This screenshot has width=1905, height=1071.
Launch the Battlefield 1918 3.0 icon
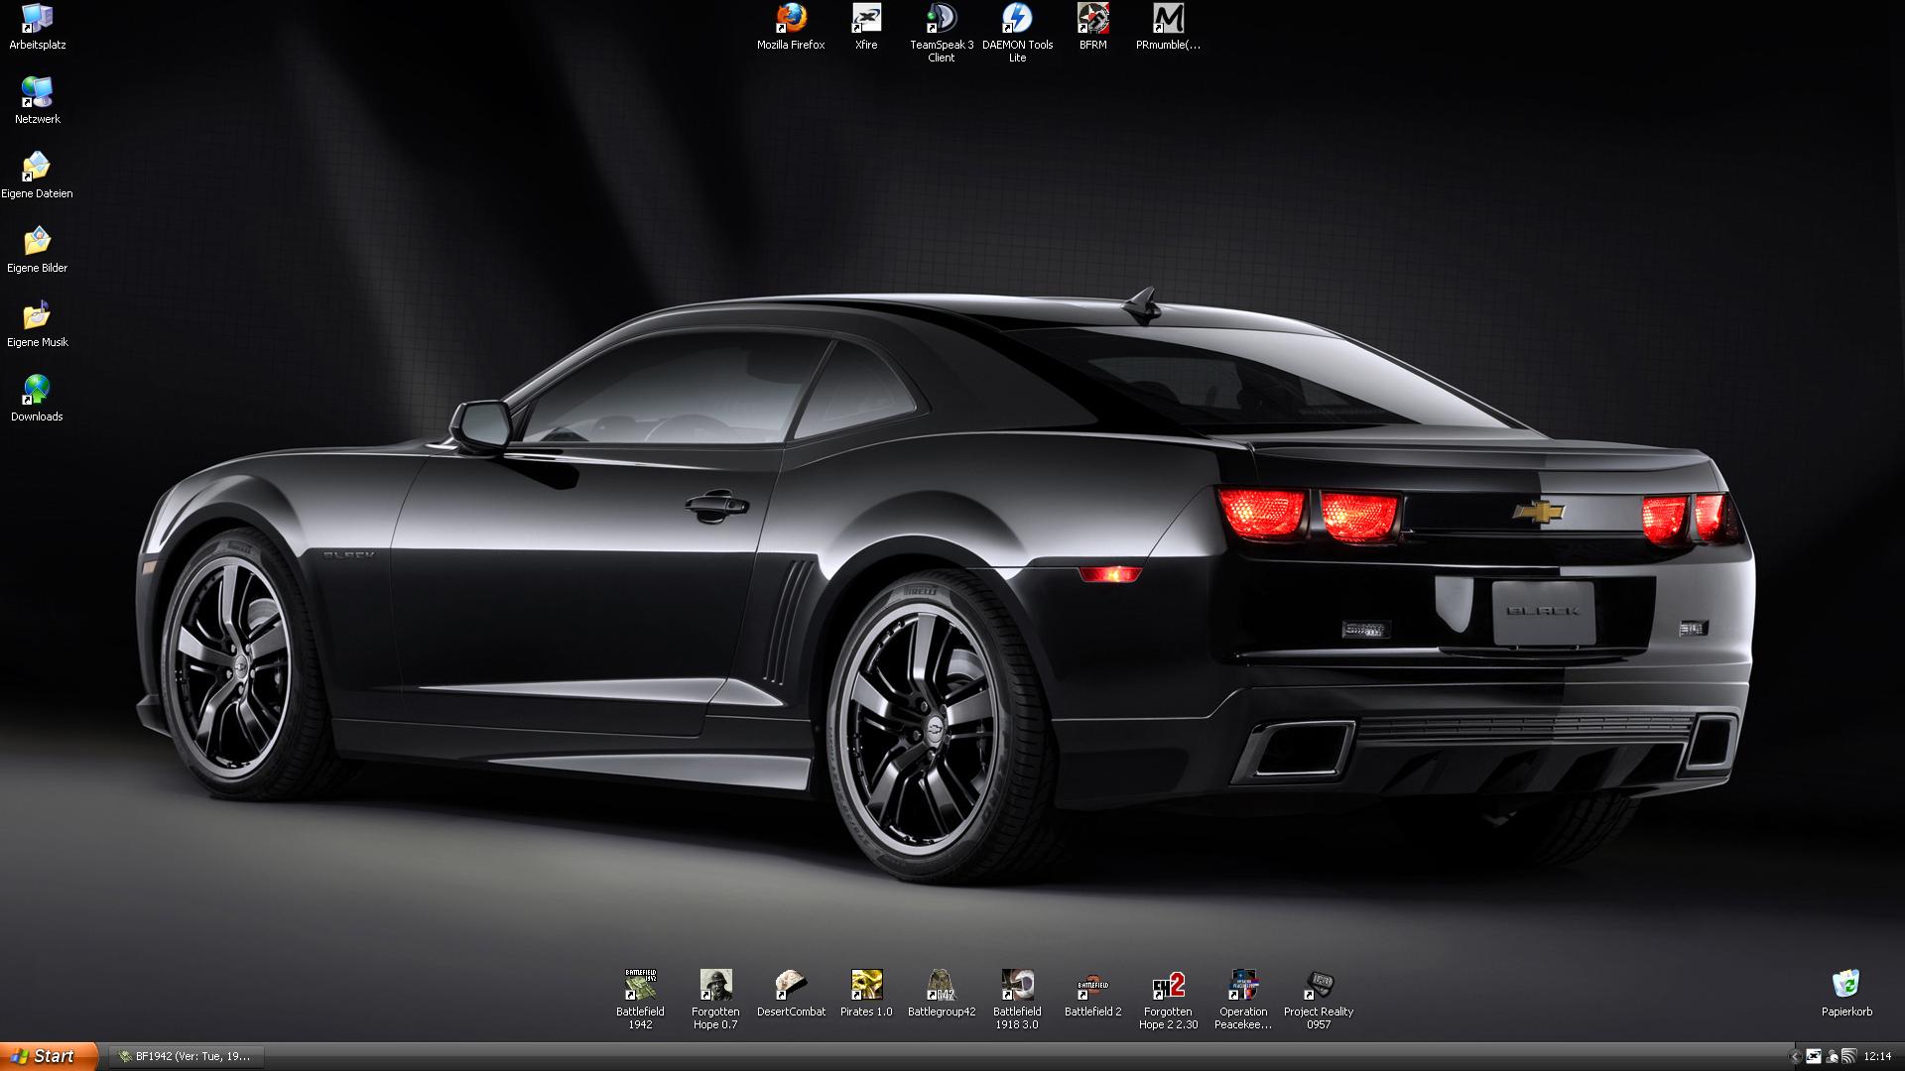pyautogui.click(x=1017, y=1000)
